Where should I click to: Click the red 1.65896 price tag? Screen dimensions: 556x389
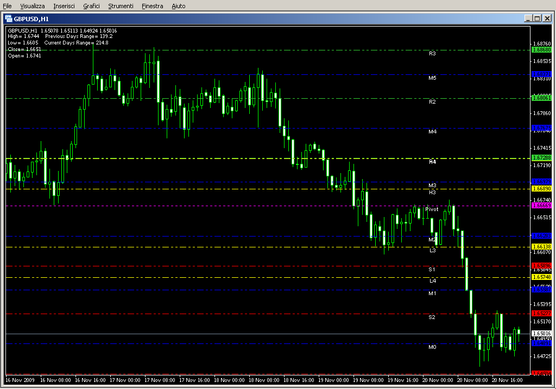coord(541,265)
